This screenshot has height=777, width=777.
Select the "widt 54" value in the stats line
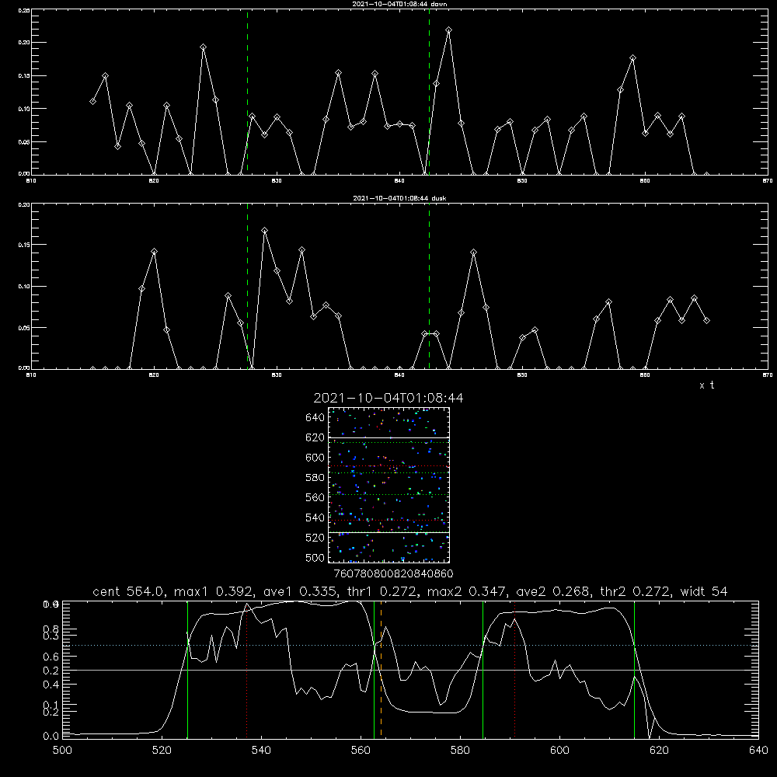(x=704, y=591)
